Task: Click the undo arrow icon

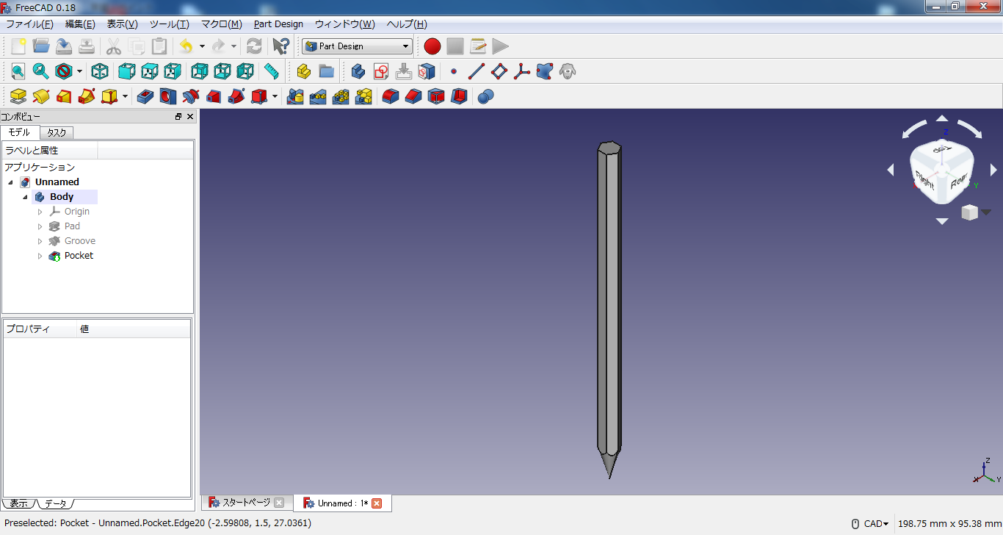Action: tap(186, 46)
